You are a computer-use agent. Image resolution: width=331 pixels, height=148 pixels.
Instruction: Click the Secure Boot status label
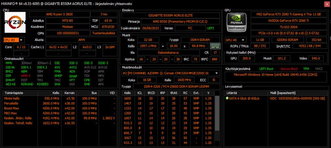[x=289, y=69]
